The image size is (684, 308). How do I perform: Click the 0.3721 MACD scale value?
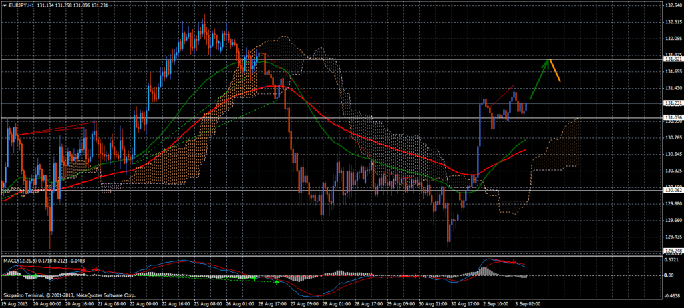672,259
